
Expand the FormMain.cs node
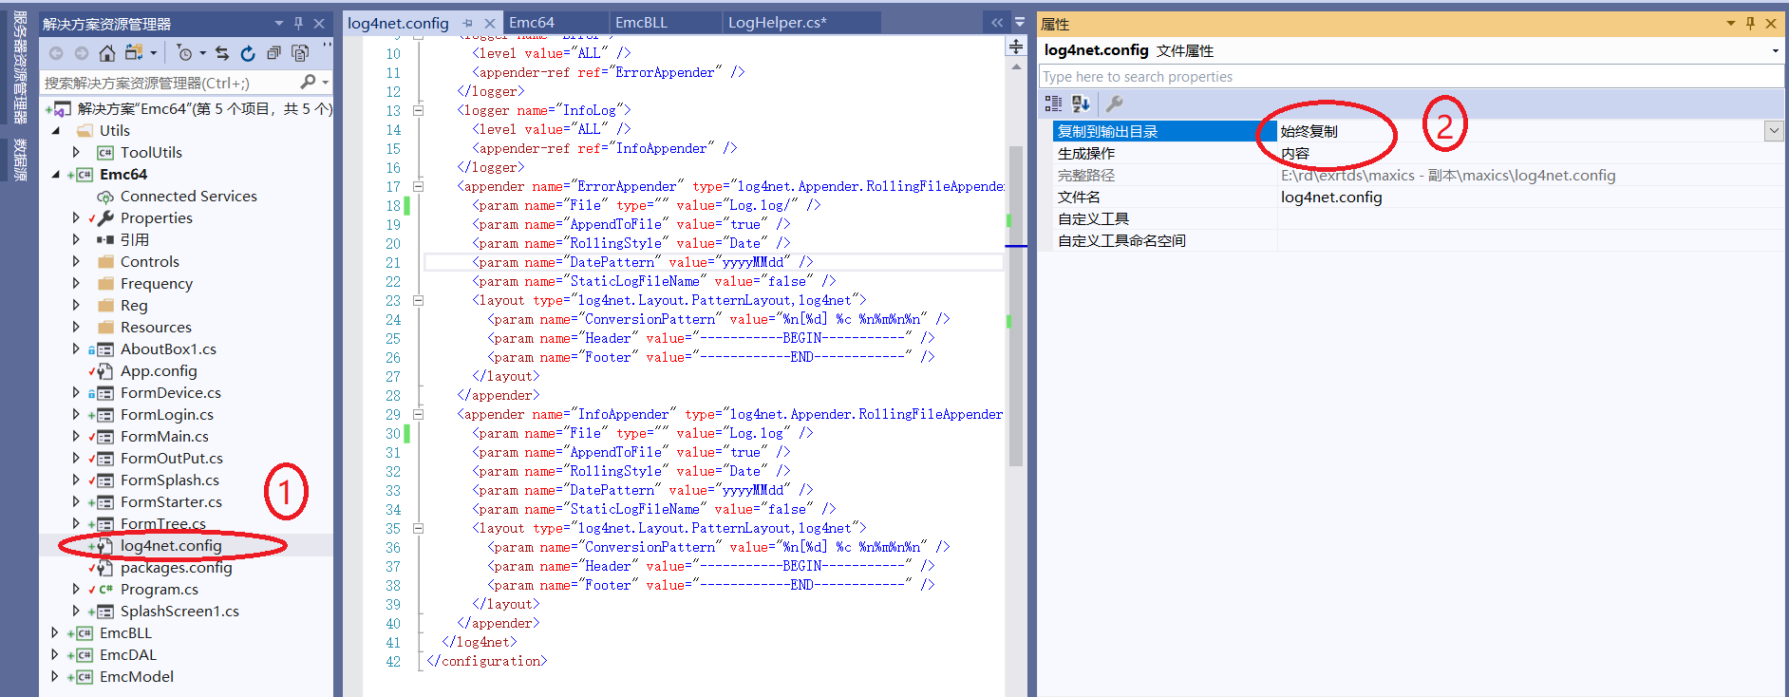pyautogui.click(x=76, y=436)
